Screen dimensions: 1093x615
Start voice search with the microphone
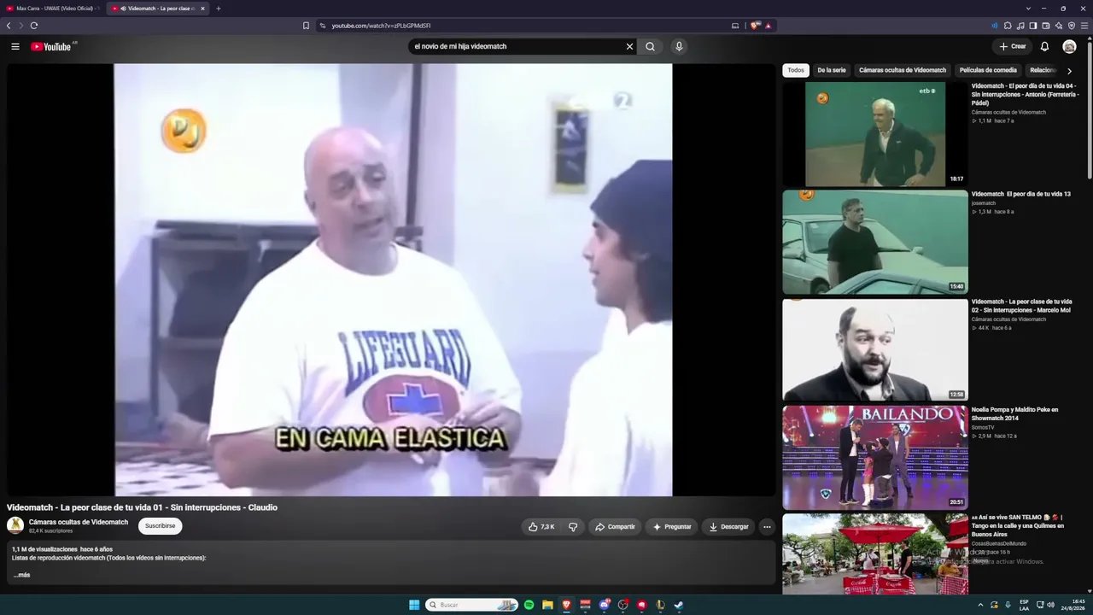click(x=679, y=46)
